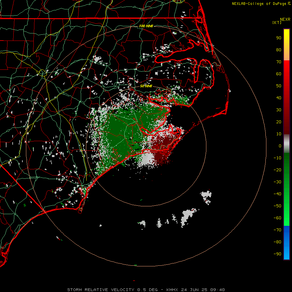Click the -70 value on velocity scale
This screenshot has width=292, height=292.
click(277, 230)
